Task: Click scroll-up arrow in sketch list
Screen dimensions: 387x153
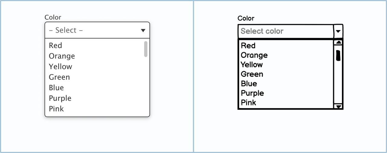Action: click(339, 42)
